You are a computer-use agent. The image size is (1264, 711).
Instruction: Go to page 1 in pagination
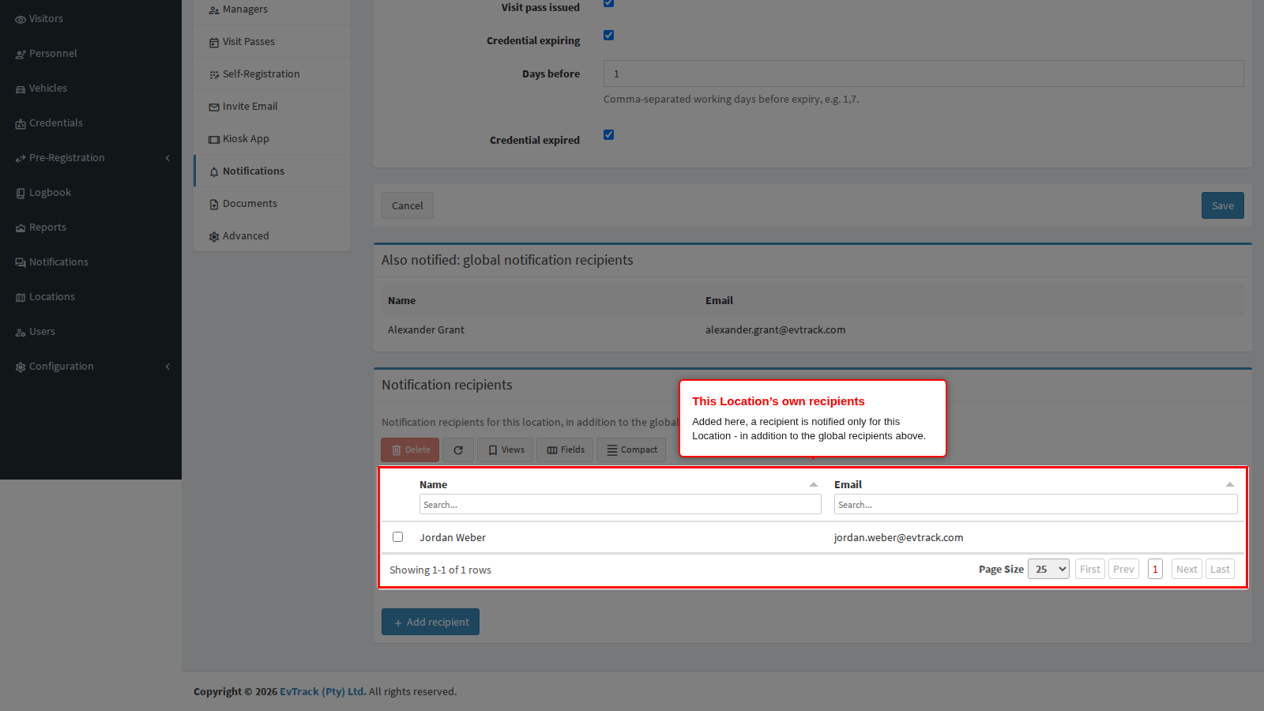[1155, 569]
